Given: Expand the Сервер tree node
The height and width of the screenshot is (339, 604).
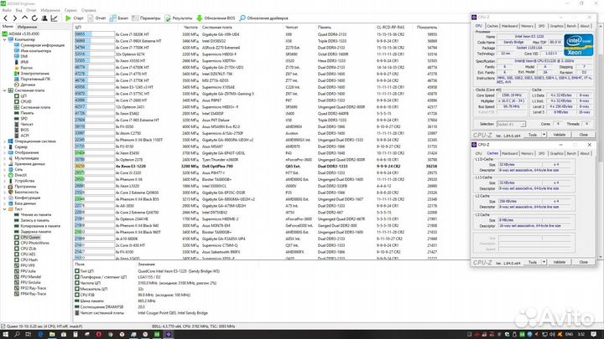Looking at the screenshot, I should (x=5, y=146).
